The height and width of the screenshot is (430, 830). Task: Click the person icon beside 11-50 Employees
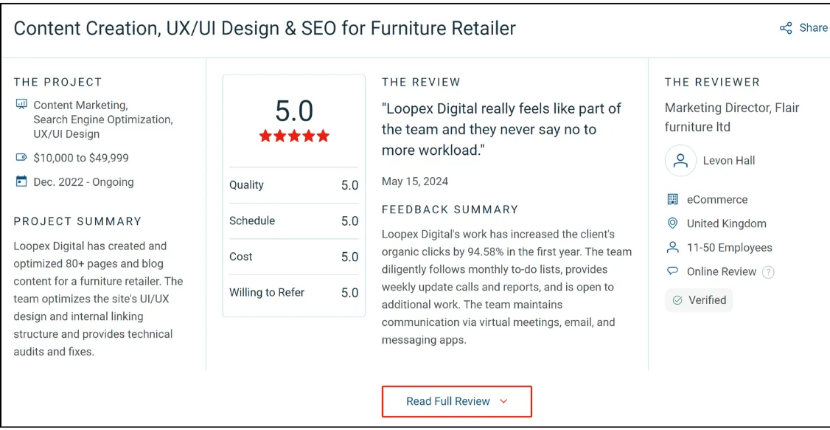point(672,247)
